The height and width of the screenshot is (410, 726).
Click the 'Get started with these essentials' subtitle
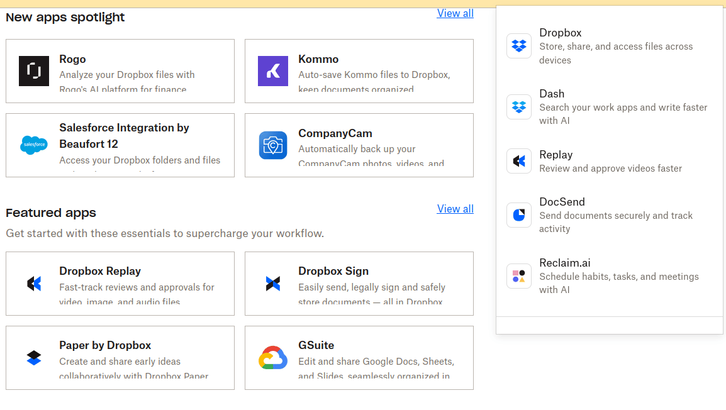click(x=165, y=233)
